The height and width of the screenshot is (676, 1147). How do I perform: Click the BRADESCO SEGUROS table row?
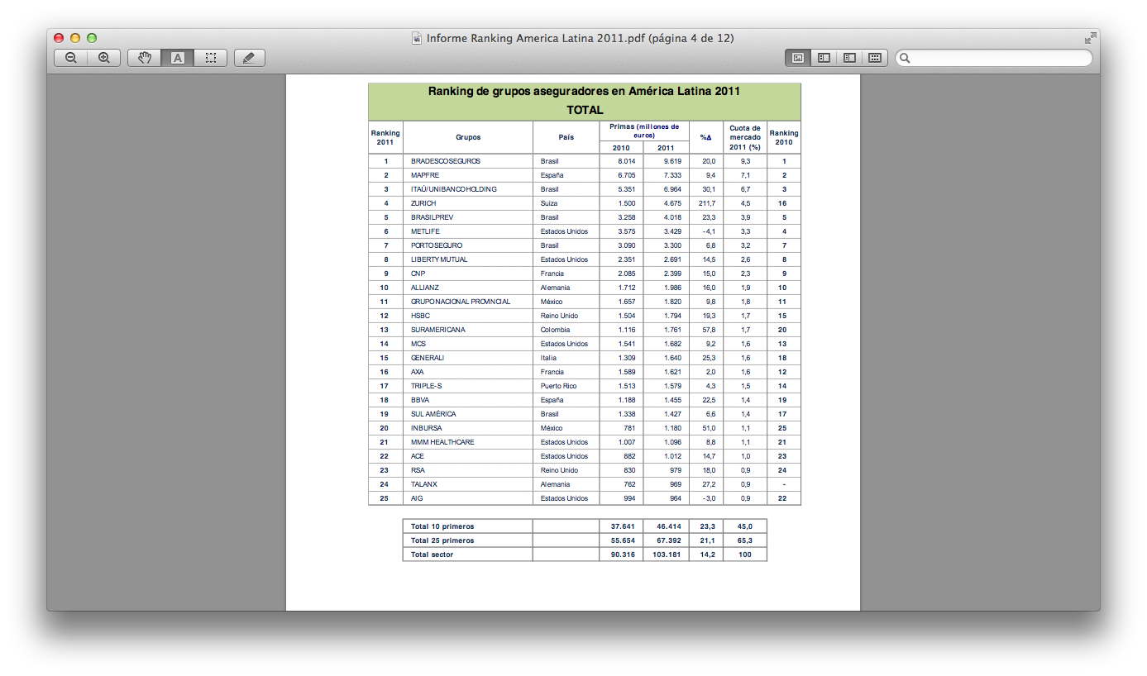[x=585, y=161]
